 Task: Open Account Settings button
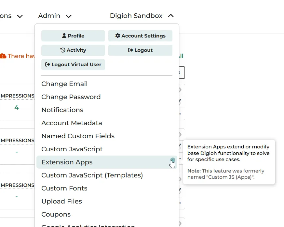140,36
